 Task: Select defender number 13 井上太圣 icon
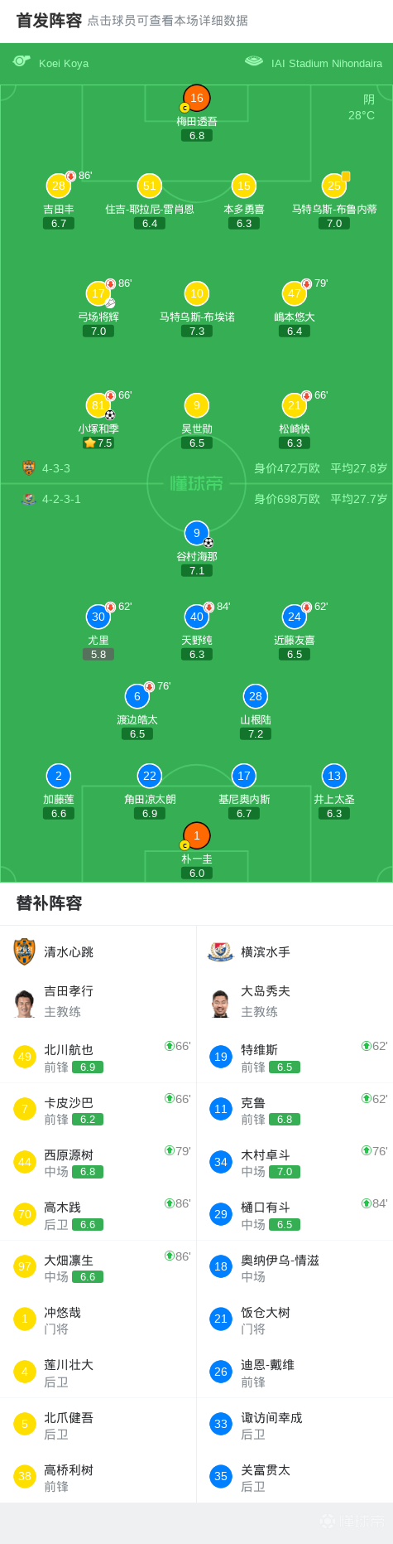point(334,776)
